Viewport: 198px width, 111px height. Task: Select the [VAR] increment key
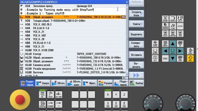pos(51,104)
